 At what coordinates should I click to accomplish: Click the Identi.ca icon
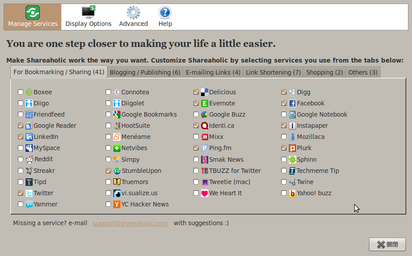click(204, 126)
